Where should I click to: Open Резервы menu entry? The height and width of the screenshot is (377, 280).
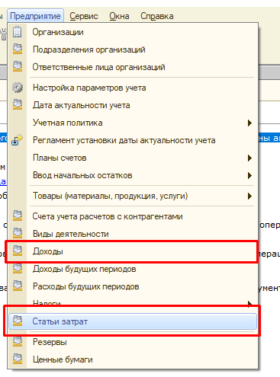133,342
